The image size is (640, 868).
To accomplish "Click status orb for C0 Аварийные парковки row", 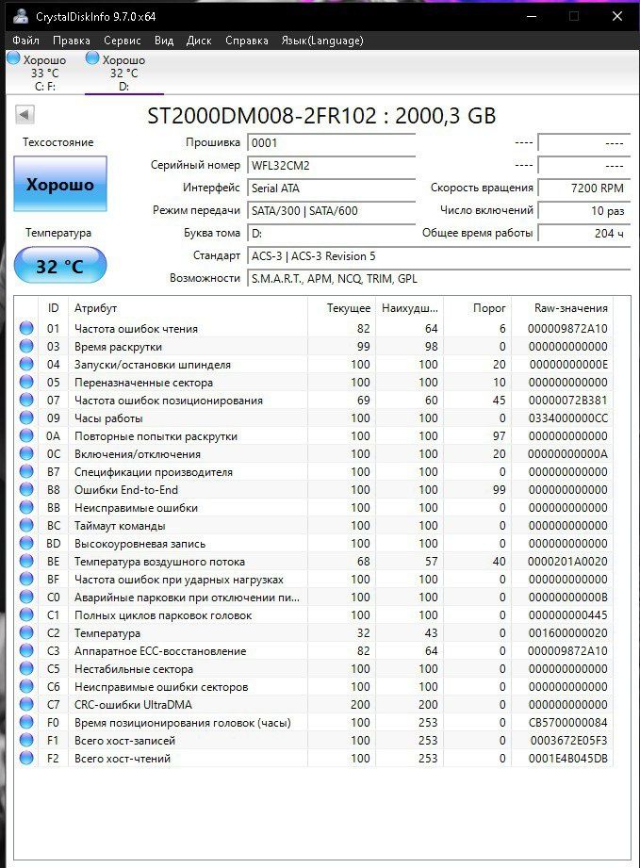I will tap(26, 597).
